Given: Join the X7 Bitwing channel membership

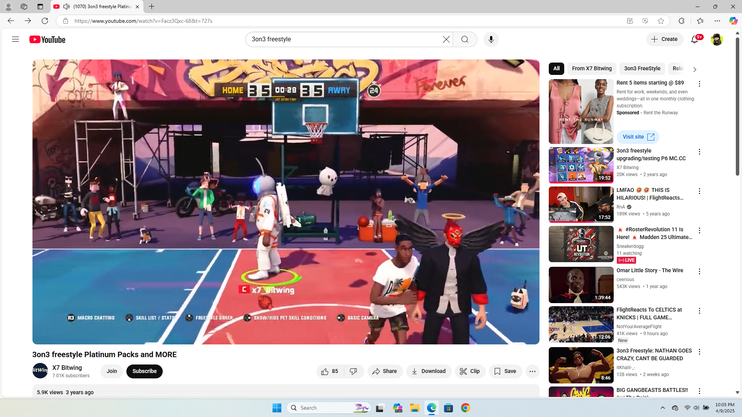Looking at the screenshot, I should pyautogui.click(x=112, y=371).
